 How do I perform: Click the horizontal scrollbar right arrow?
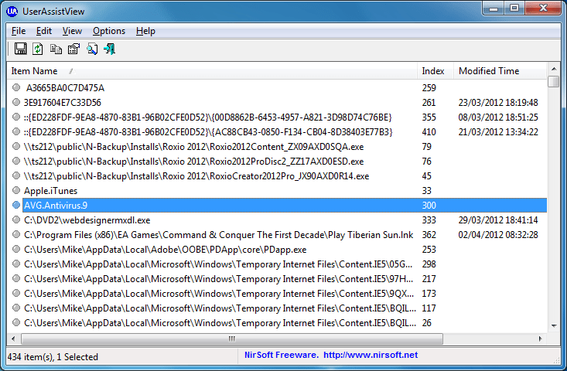click(x=540, y=339)
